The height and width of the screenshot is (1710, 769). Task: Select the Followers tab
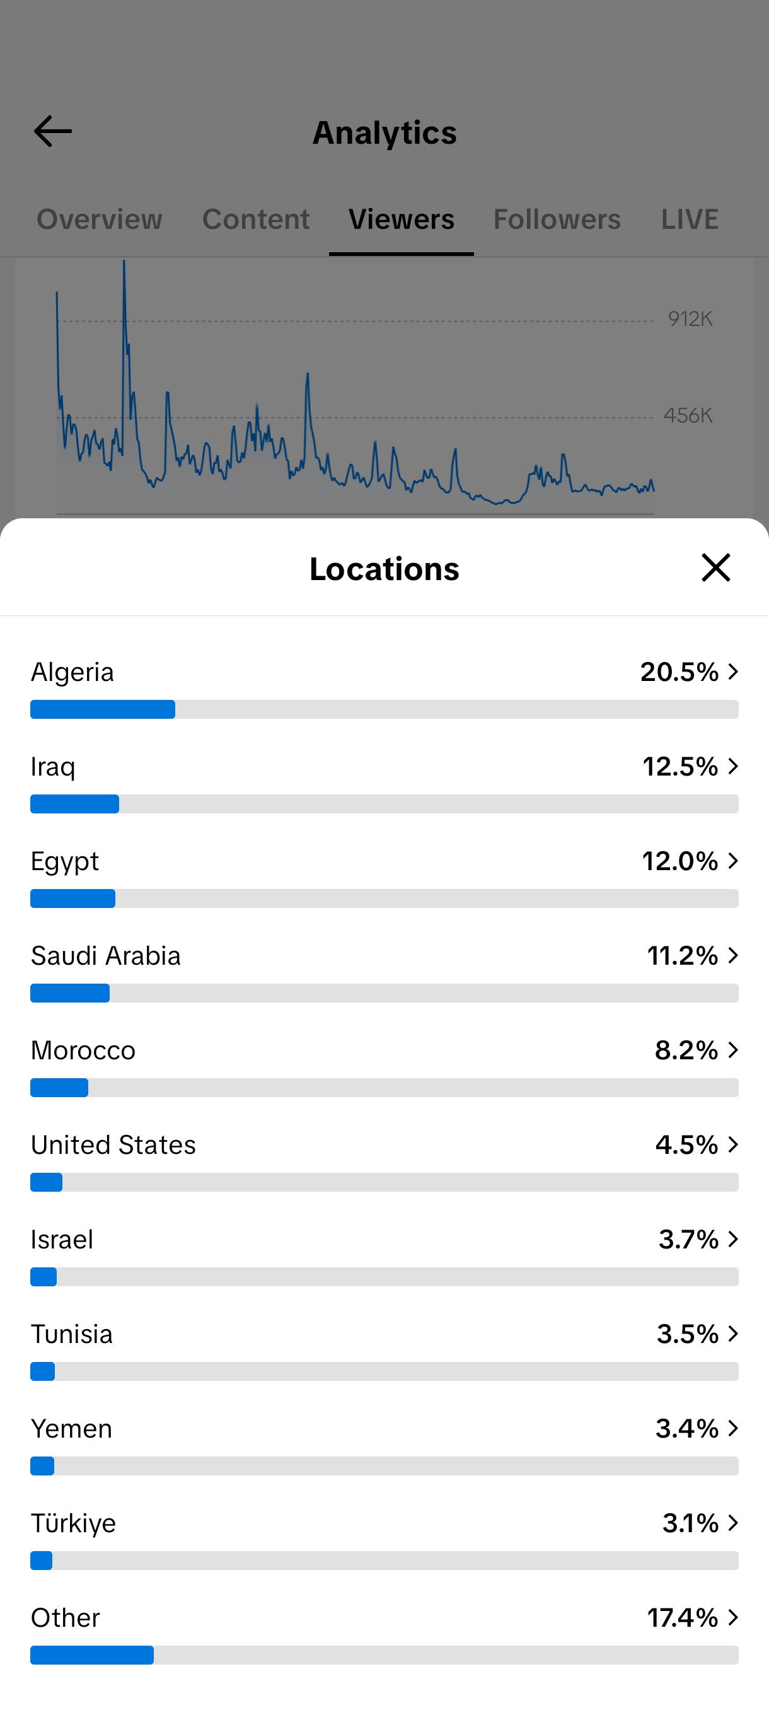pyautogui.click(x=557, y=219)
